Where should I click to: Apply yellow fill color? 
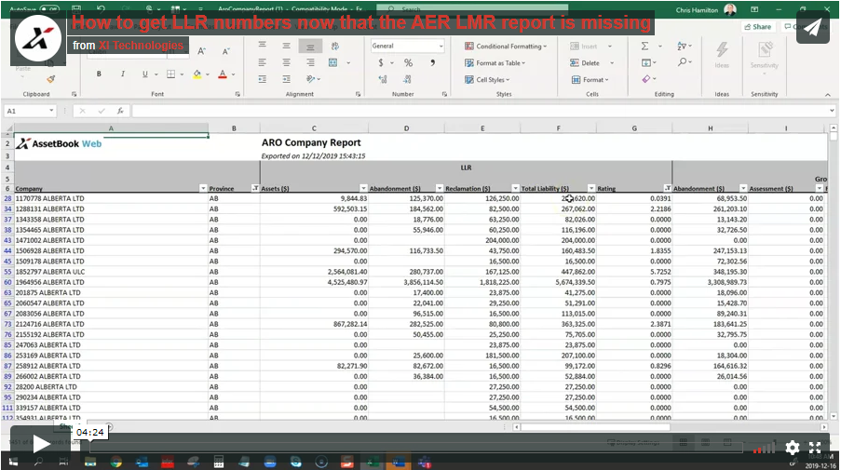pos(197,74)
